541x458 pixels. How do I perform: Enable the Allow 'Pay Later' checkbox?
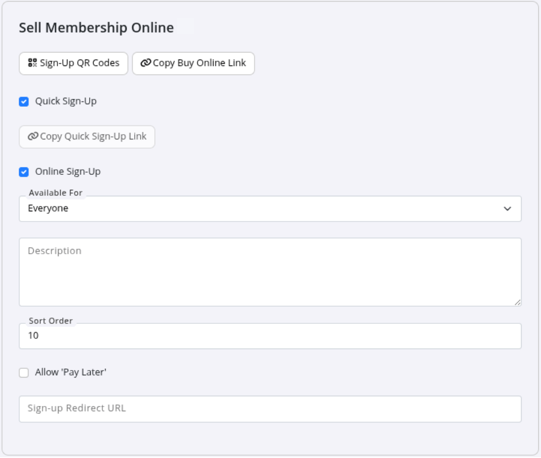tap(24, 373)
